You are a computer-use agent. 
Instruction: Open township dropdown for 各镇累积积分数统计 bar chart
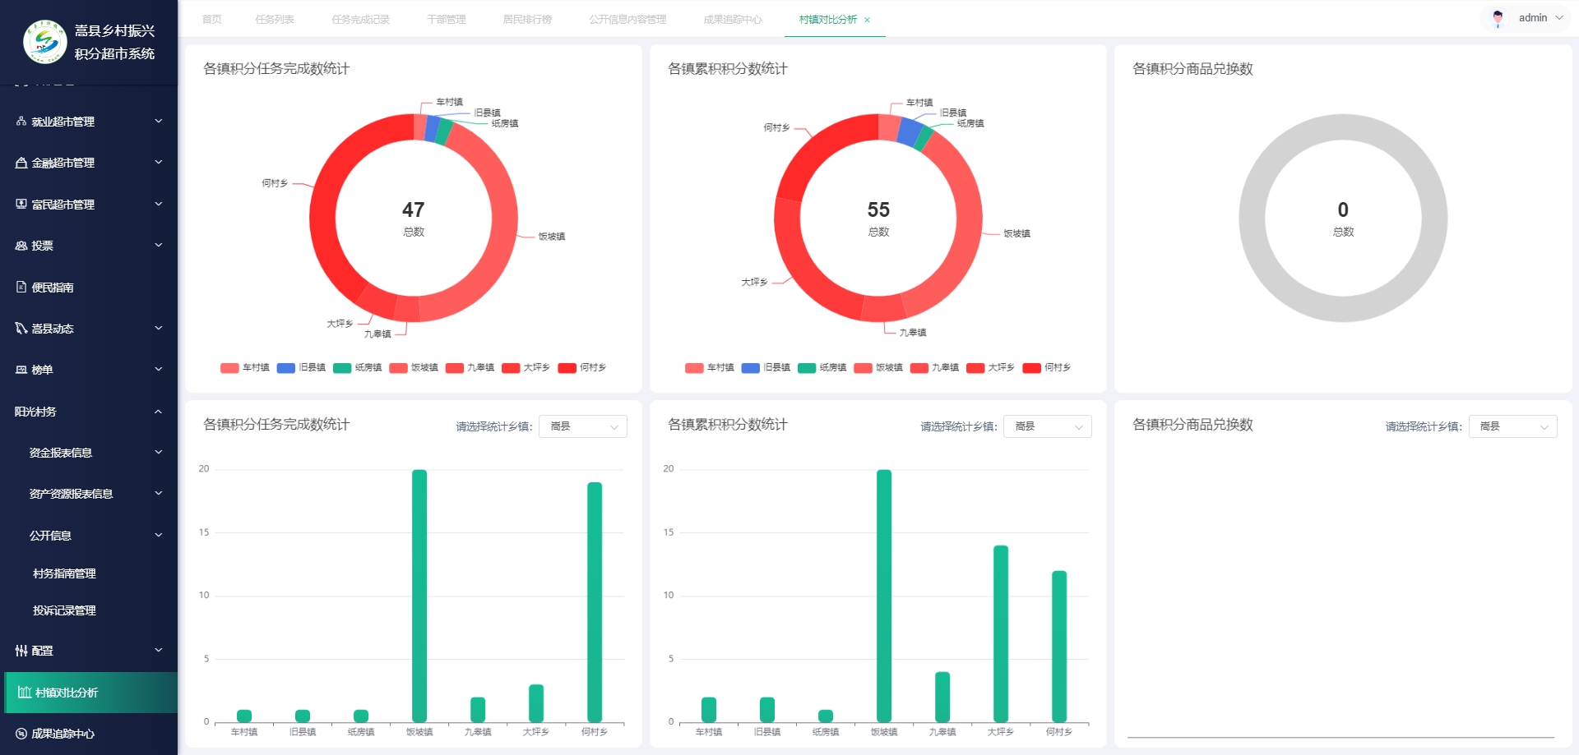1047,426
